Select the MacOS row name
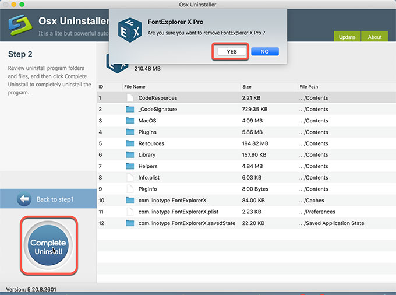This screenshot has height=295, width=396. (x=147, y=121)
